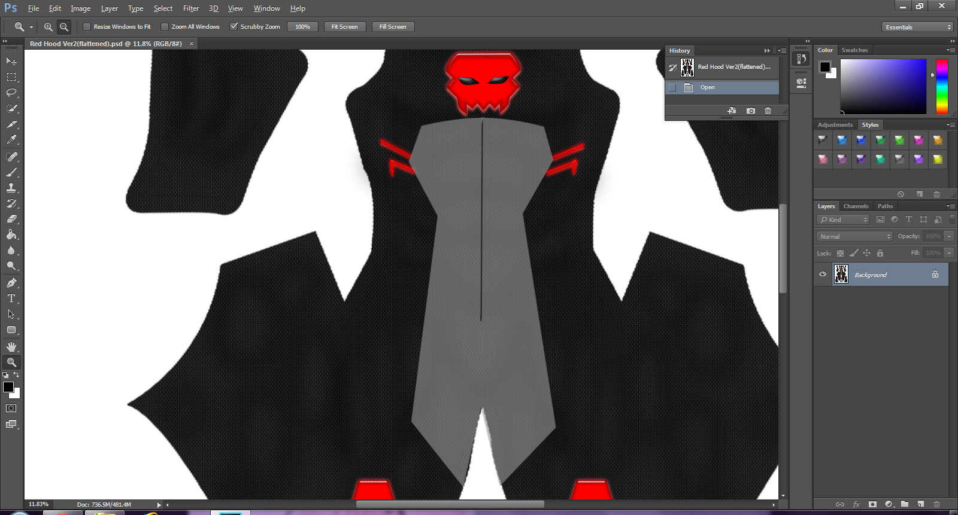Click the Red Hood Ver2 snapshot thumbnail
Viewport: 958px width, 515px height.
(687, 67)
